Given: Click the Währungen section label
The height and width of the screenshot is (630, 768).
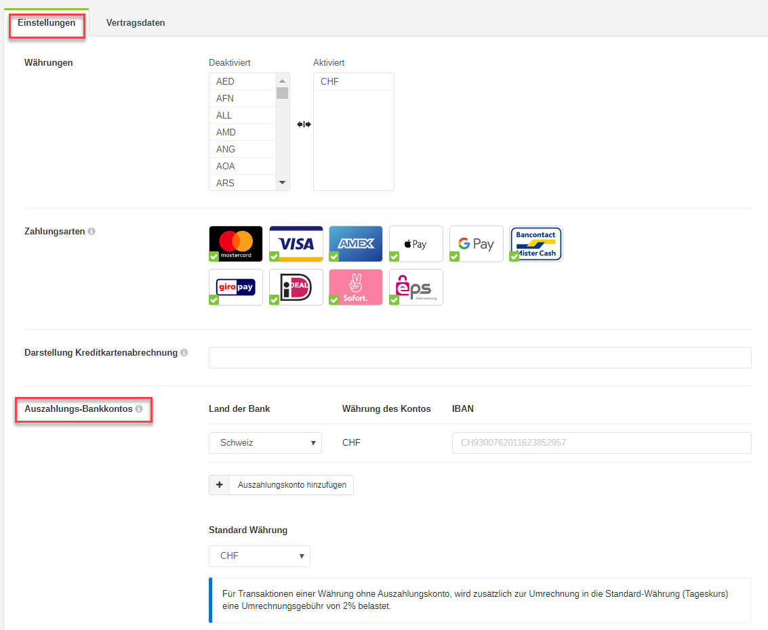Looking at the screenshot, I should [49, 62].
